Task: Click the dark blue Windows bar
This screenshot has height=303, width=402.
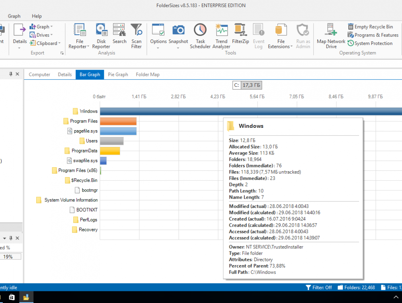Action: click(x=251, y=111)
